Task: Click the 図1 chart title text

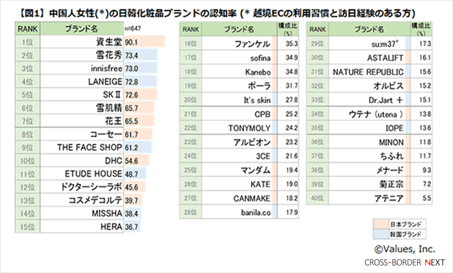Action: pos(217,13)
